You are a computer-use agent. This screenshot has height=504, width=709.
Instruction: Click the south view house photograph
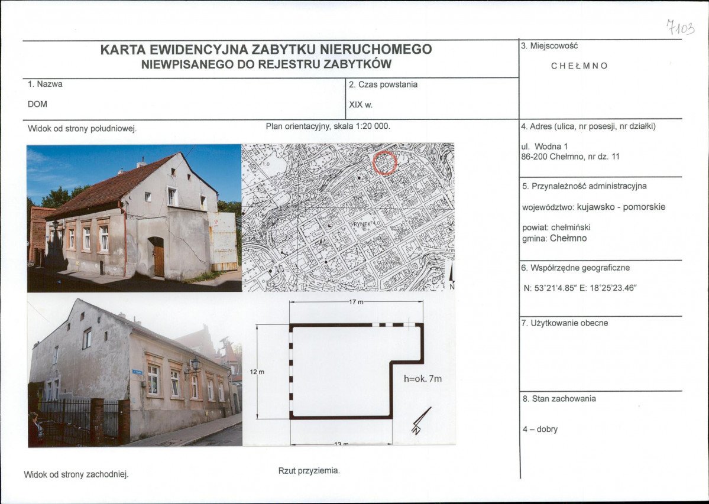[134, 218]
